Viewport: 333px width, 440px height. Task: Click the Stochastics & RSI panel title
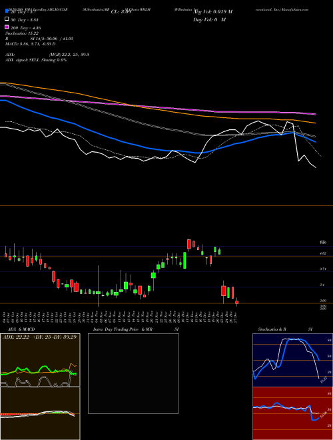285,329
